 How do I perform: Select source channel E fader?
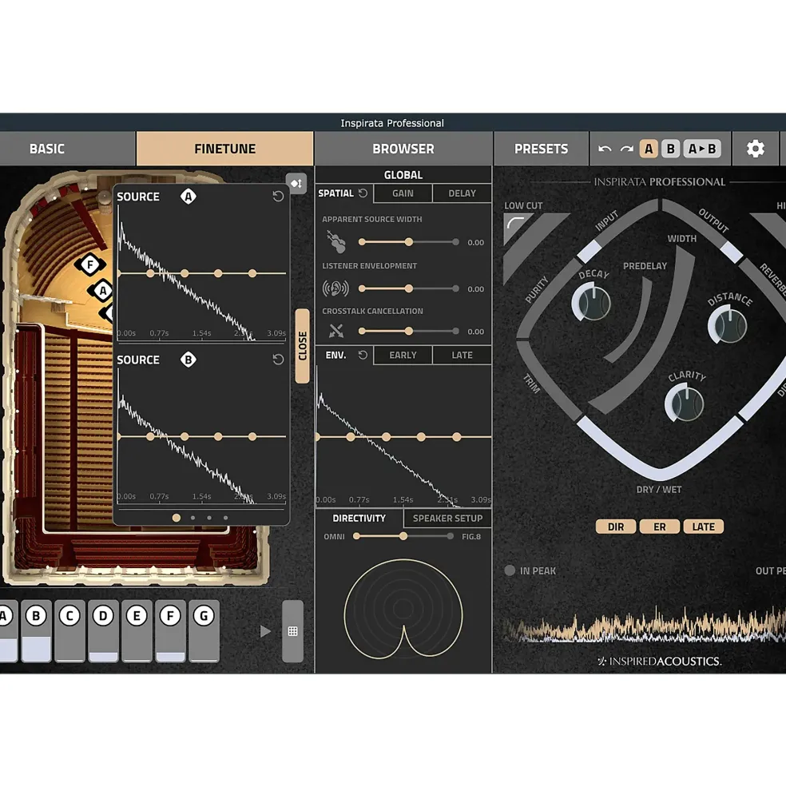pos(137,631)
